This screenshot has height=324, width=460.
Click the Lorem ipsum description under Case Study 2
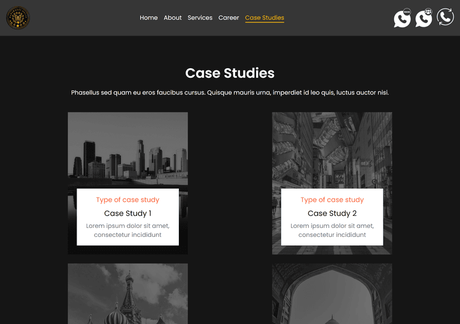click(332, 230)
